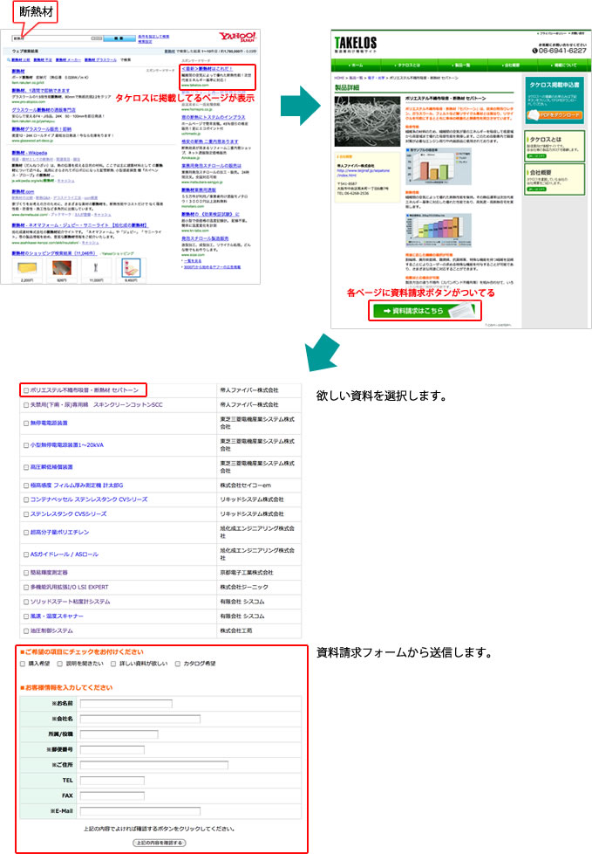Focus the 会社名 input field
592x854 pixels.
(140, 719)
